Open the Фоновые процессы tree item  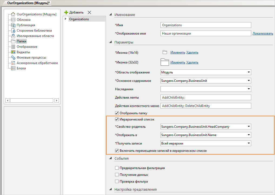(x=31, y=58)
